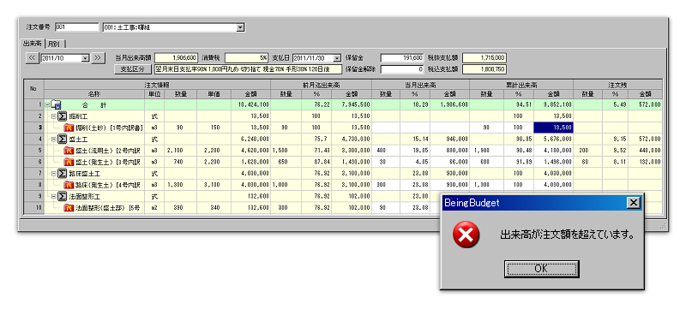Click the 累計出来高 column group header
Screen dimensions: 686x309
521,85
